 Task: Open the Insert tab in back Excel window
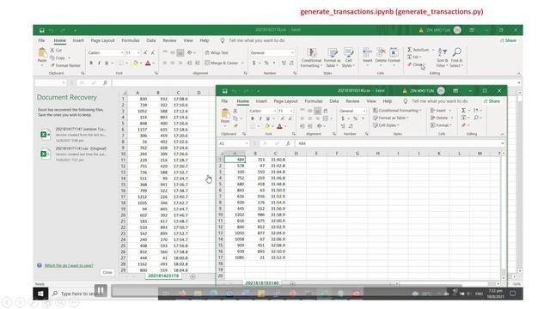[78, 40]
